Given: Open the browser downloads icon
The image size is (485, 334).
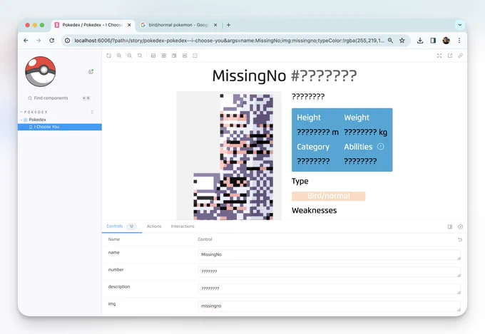Looking at the screenshot, I should tap(420, 41).
